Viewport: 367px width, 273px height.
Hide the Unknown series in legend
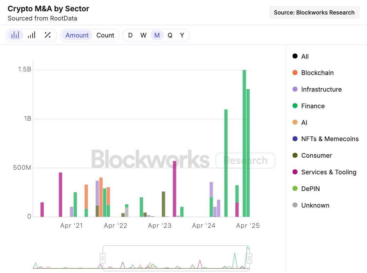click(x=295, y=205)
